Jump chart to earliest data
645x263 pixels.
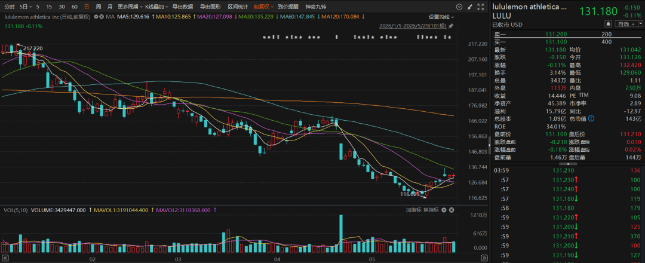point(5,258)
